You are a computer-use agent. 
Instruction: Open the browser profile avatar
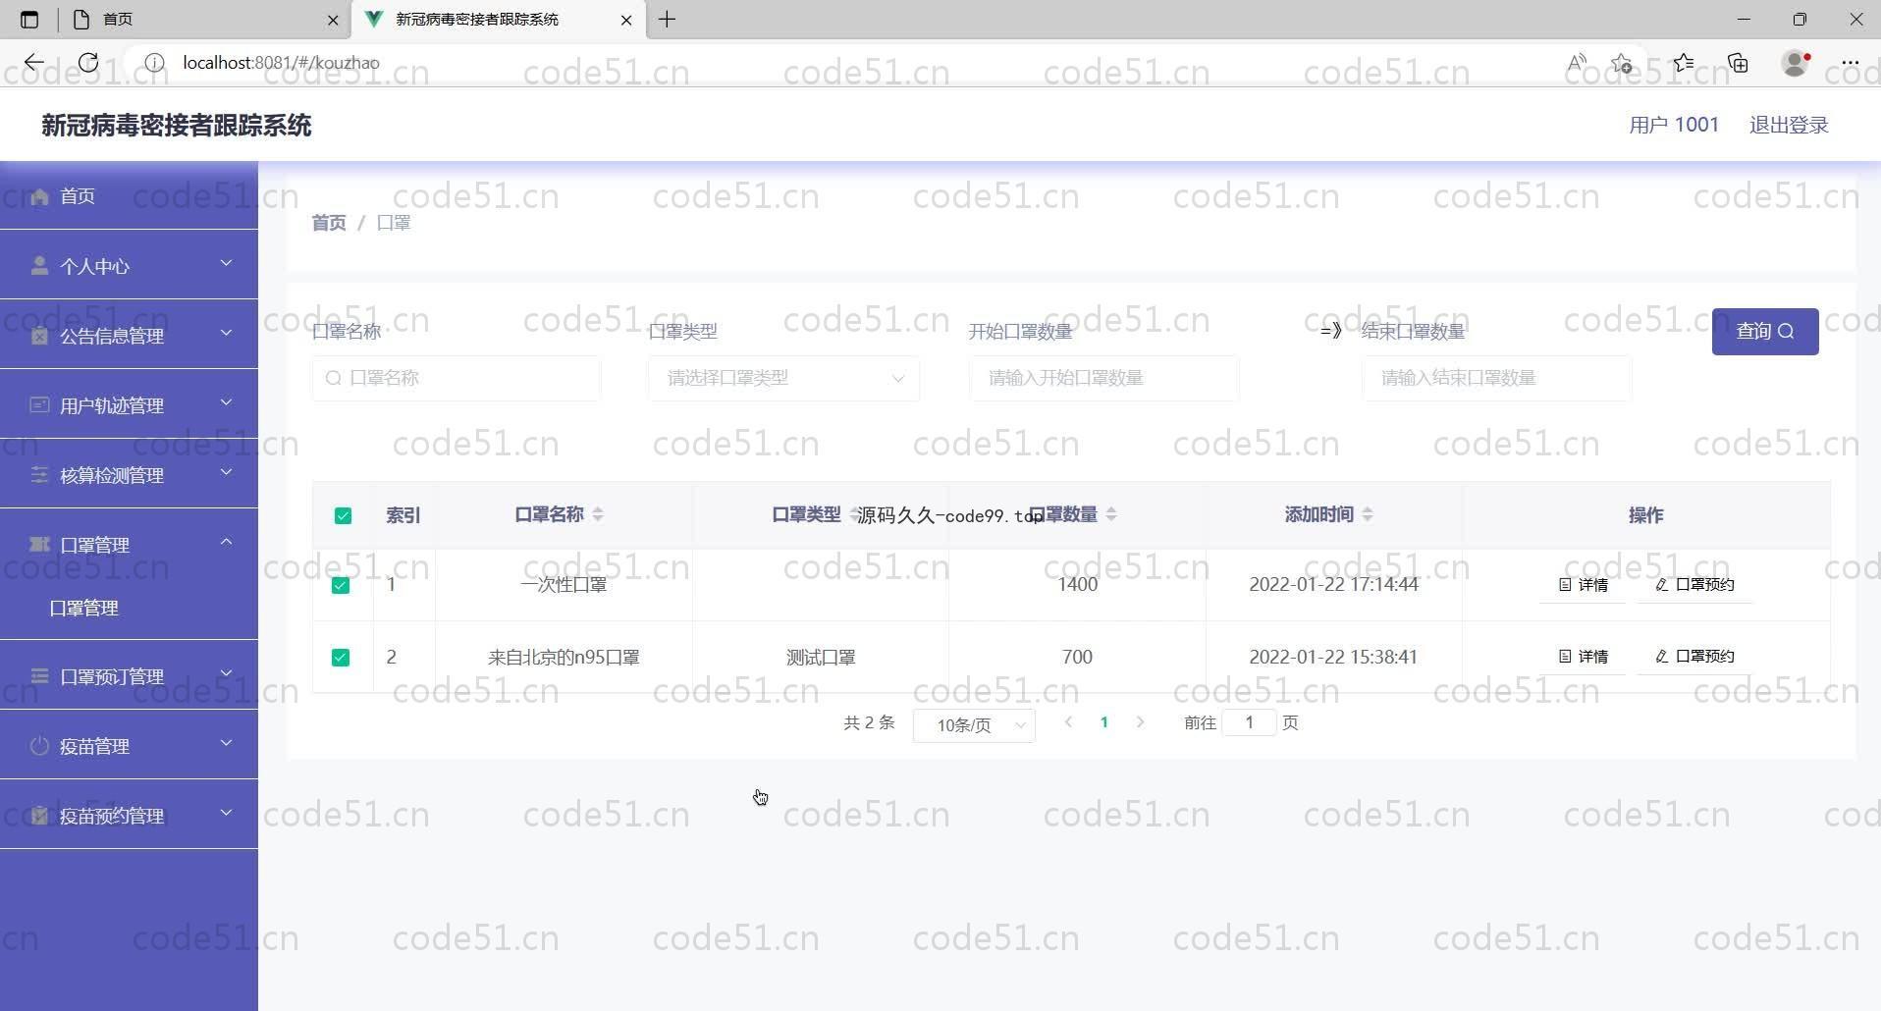click(1796, 63)
